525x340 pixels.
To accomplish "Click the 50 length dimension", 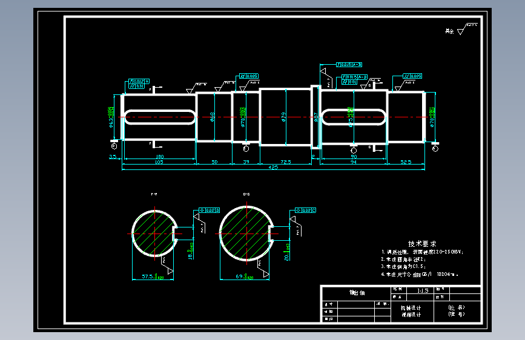I will click(x=214, y=162).
